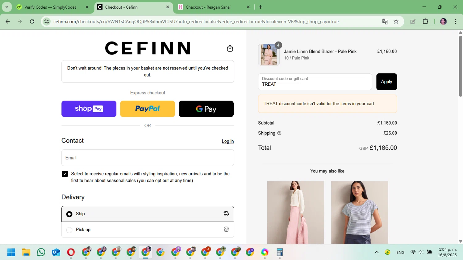Click the browser address bar URL
The image size is (463, 260).
(x=196, y=22)
